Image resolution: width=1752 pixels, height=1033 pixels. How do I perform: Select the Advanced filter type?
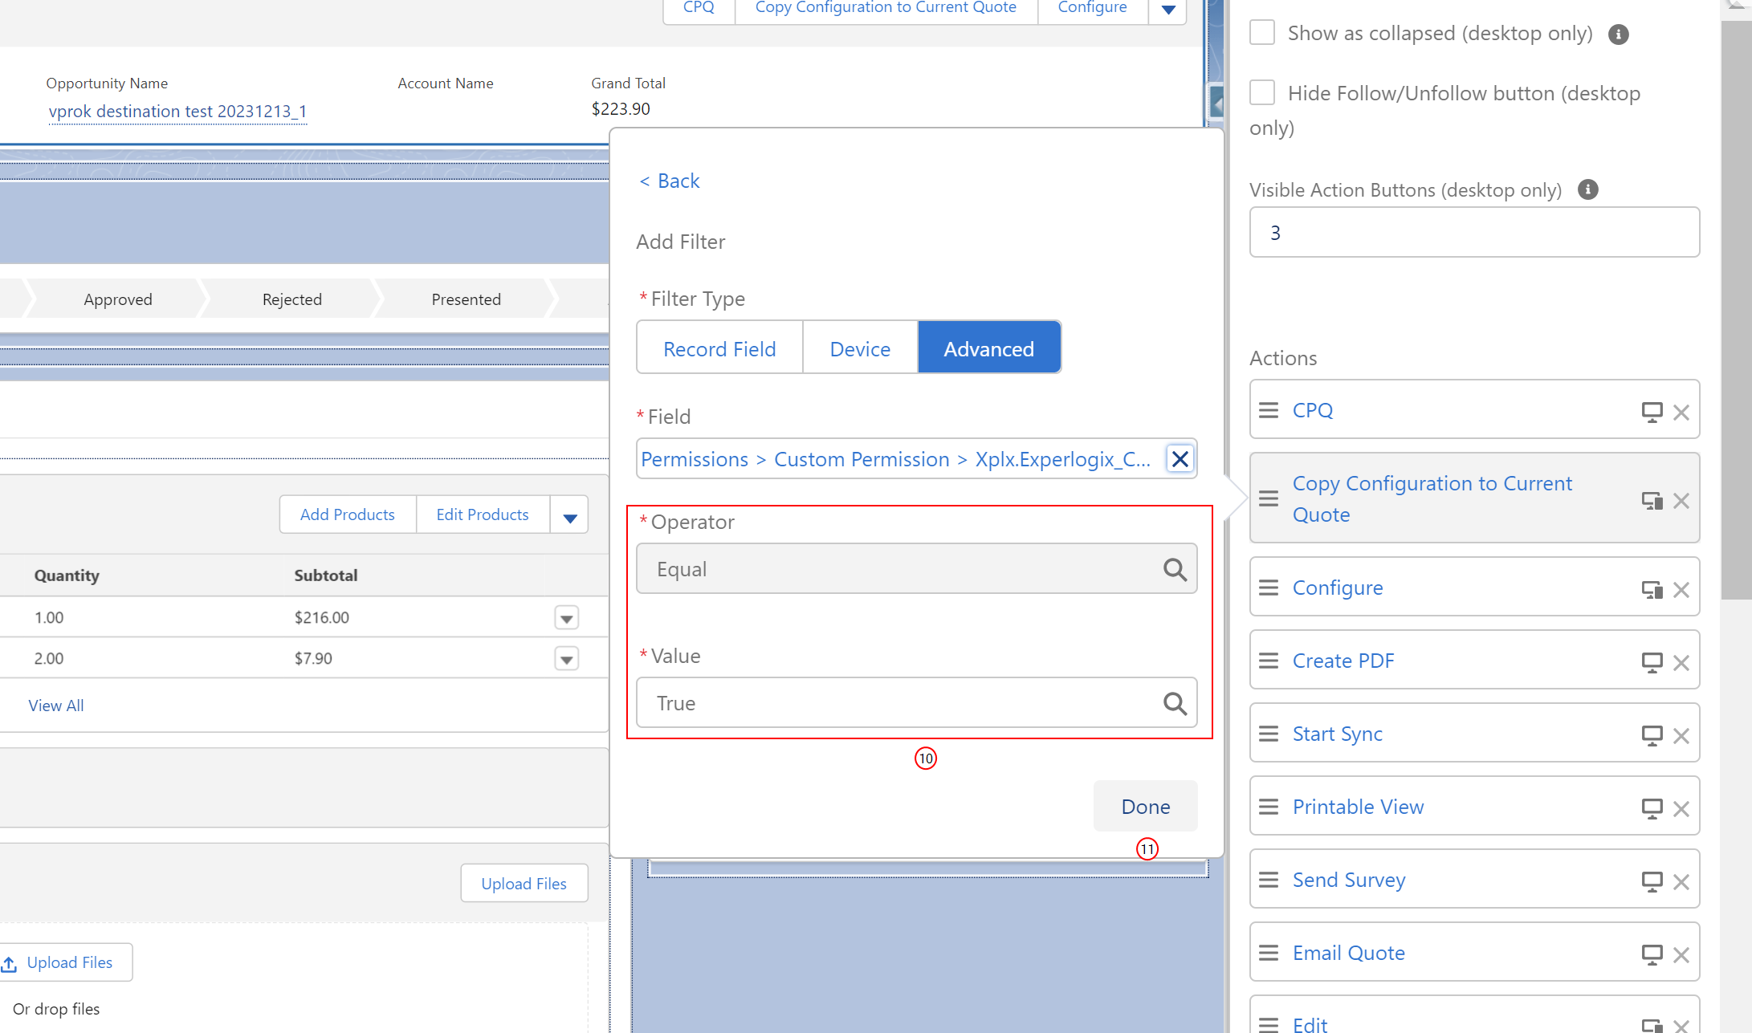(988, 348)
